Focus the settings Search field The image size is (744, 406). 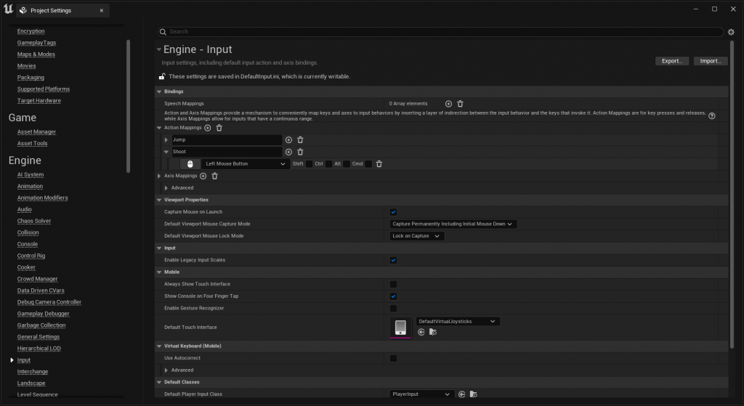[440, 32]
